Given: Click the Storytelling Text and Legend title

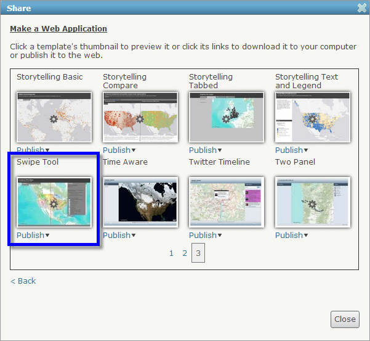Looking at the screenshot, I should pyautogui.click(x=307, y=81).
